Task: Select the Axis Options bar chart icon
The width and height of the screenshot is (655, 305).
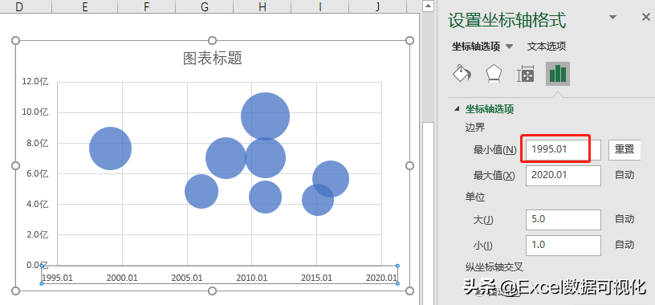Action: click(558, 74)
